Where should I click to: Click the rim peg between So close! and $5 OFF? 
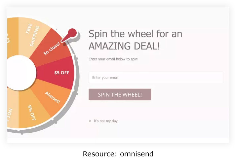coord(77,59)
